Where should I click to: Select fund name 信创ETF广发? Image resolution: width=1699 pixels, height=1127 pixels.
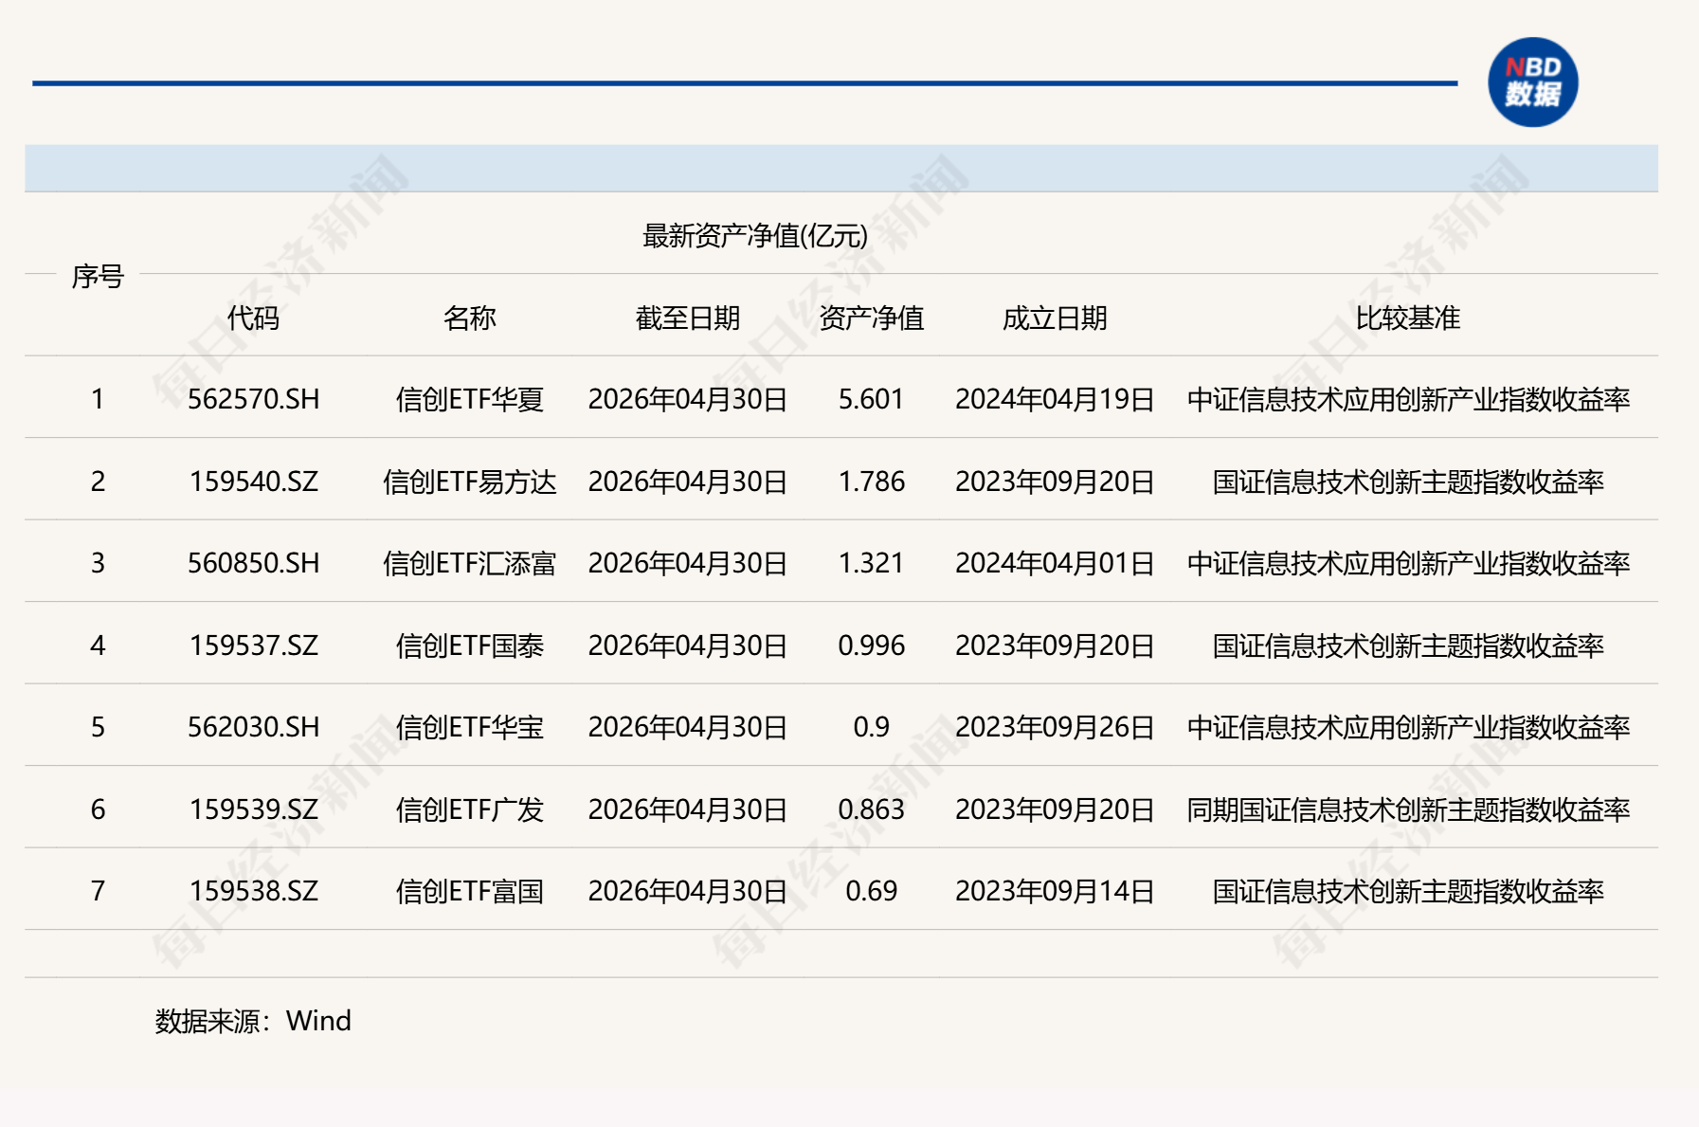(469, 809)
